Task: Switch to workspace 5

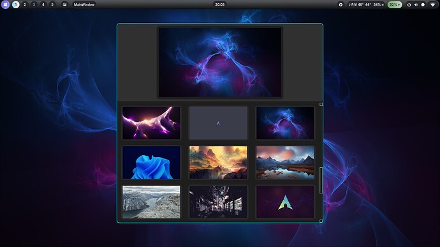Action: point(52,4)
